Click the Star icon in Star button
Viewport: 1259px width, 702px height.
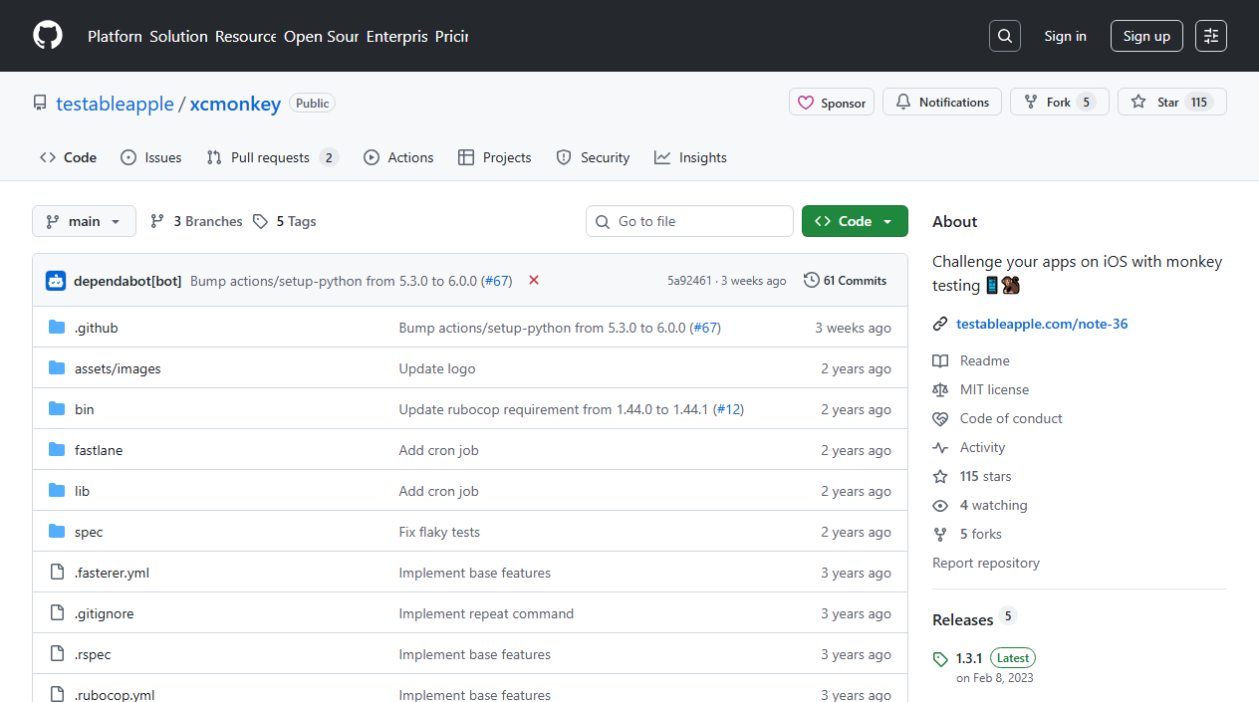1138,103
